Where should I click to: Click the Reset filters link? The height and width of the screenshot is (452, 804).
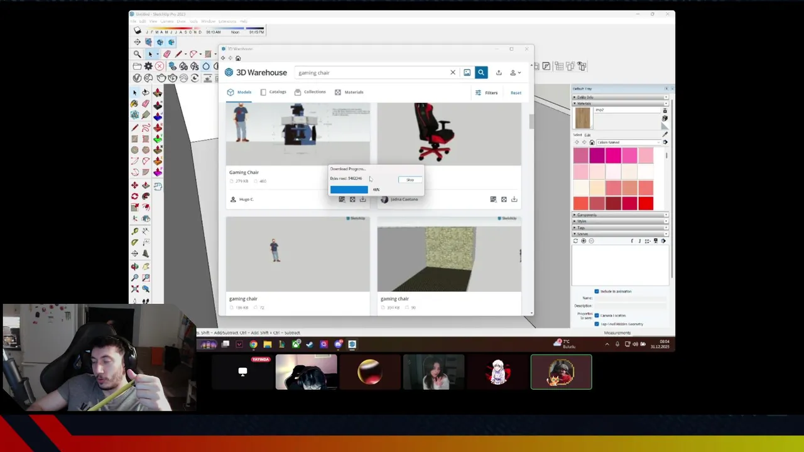[x=516, y=93]
